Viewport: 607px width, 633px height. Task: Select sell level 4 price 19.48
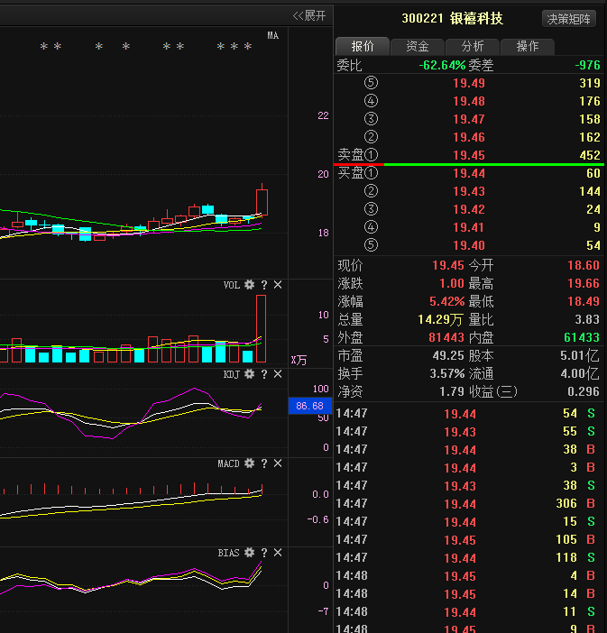tap(469, 101)
